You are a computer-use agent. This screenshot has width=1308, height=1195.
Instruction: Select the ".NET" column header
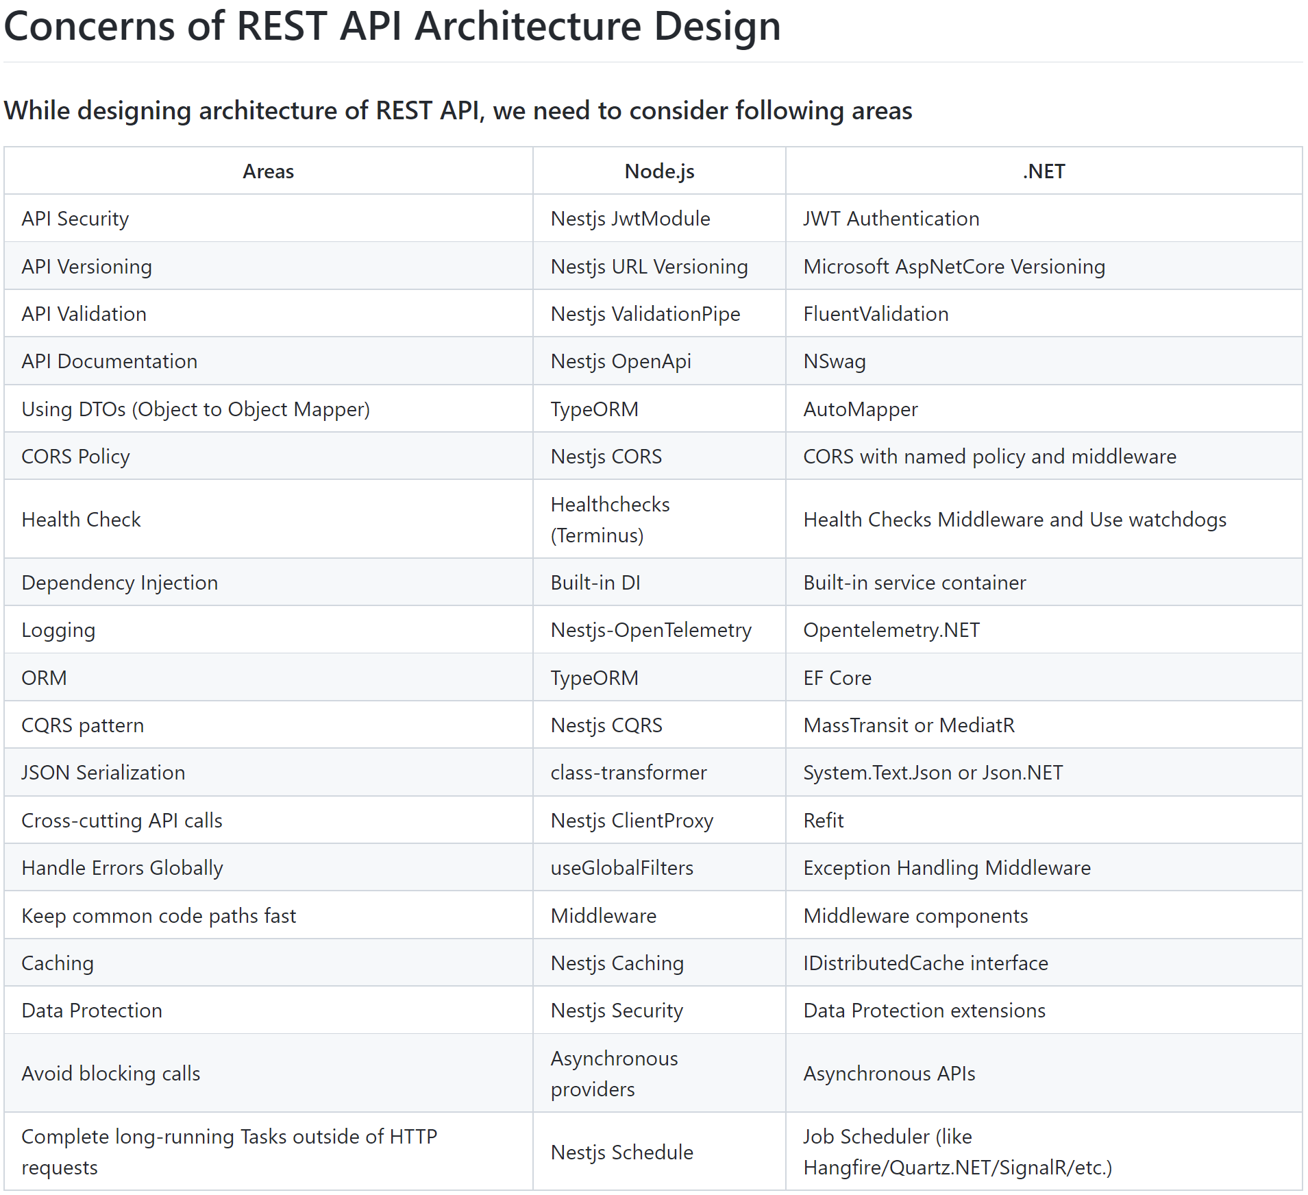pos(1044,171)
